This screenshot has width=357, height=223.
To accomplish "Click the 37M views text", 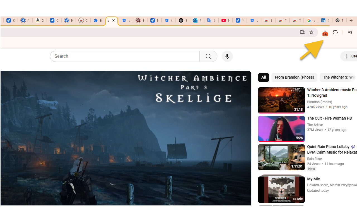I will (x=315, y=130).
